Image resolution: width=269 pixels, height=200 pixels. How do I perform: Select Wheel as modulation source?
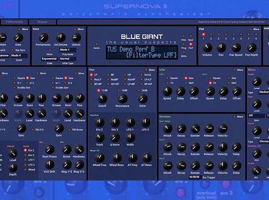pyautogui.click(x=26, y=169)
